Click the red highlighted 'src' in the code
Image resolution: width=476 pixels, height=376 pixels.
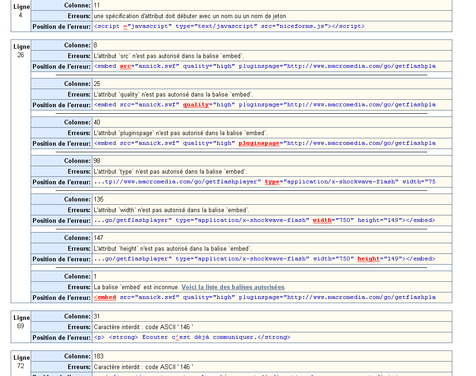click(125, 66)
